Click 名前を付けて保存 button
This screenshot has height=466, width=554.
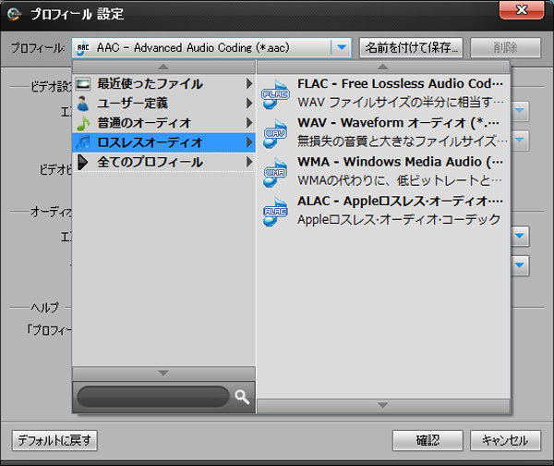[411, 47]
